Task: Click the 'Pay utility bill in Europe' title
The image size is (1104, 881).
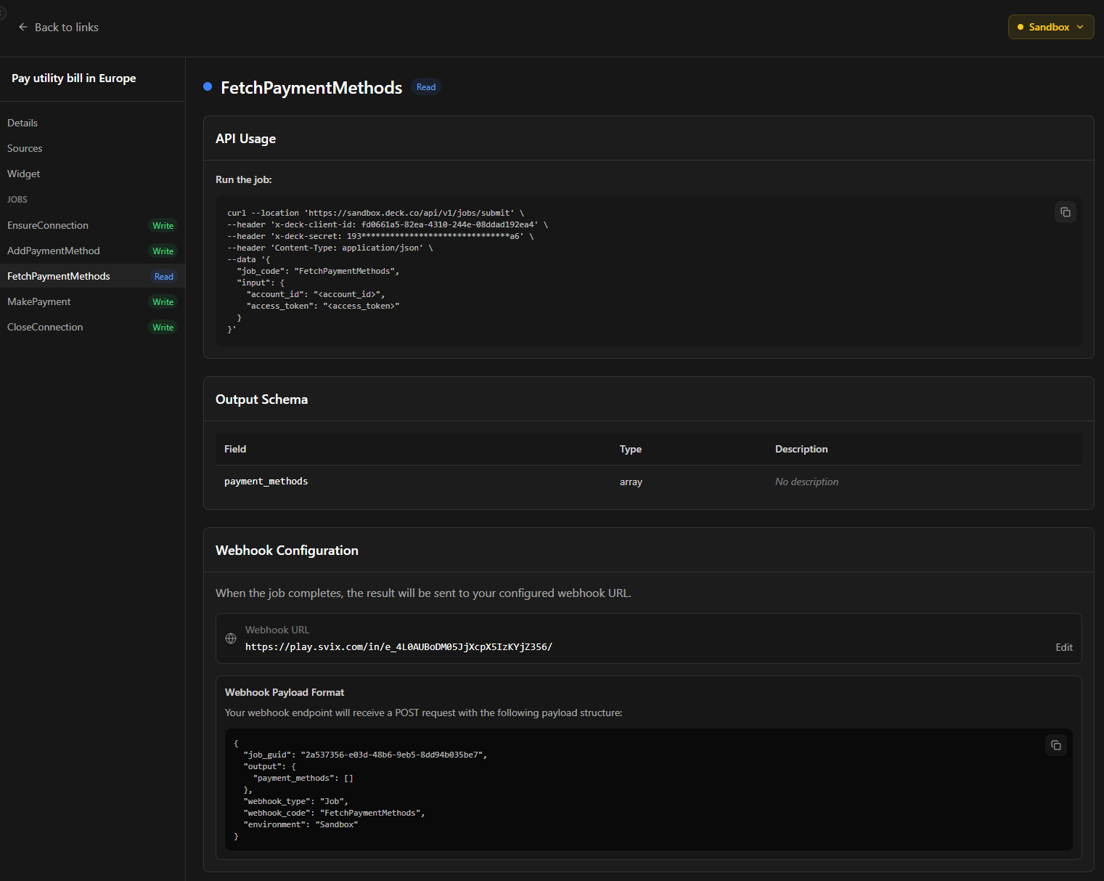Action: 74,78
